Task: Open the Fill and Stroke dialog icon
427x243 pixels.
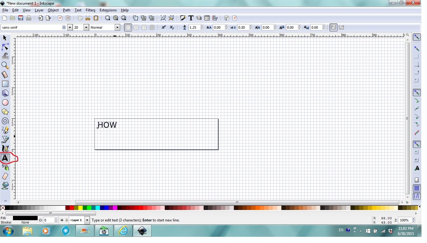Action: [183, 18]
